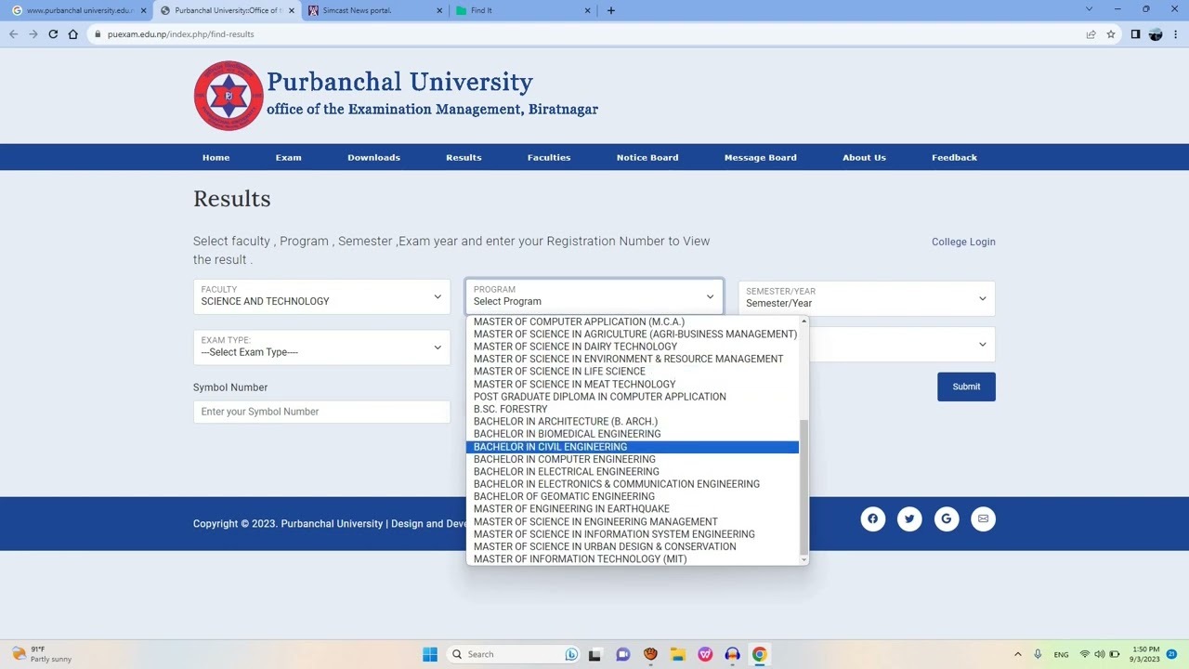Viewport: 1189px width, 669px height.
Task: Open the Exam Type dropdown
Action: (321, 347)
